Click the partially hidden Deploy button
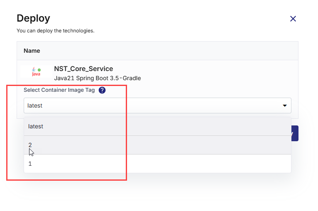The height and width of the screenshot is (211, 318). point(295,133)
